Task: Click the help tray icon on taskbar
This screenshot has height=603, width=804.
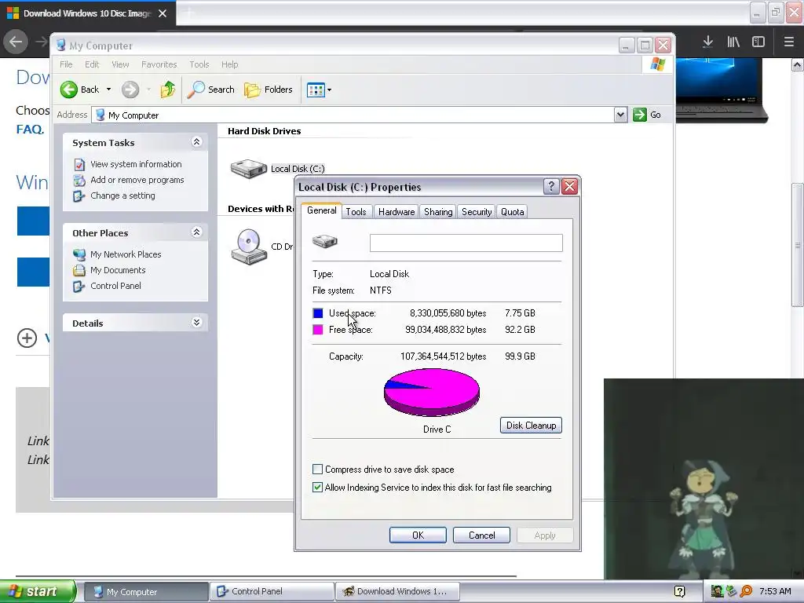Action: (679, 591)
